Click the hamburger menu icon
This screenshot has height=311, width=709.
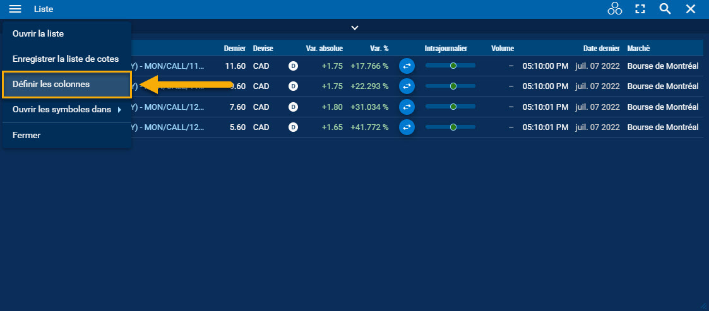tap(15, 9)
